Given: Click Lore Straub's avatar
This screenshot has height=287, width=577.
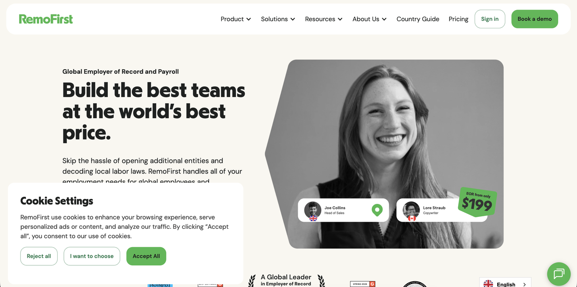Looking at the screenshot, I should 412,210.
